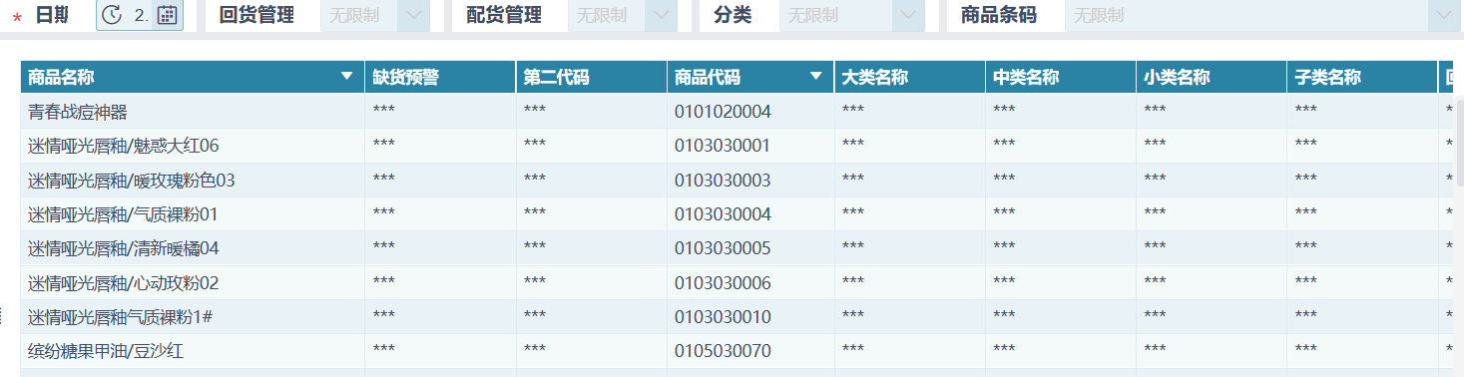Click the clock icon in date field
This screenshot has height=377, width=1464.
click(112, 15)
